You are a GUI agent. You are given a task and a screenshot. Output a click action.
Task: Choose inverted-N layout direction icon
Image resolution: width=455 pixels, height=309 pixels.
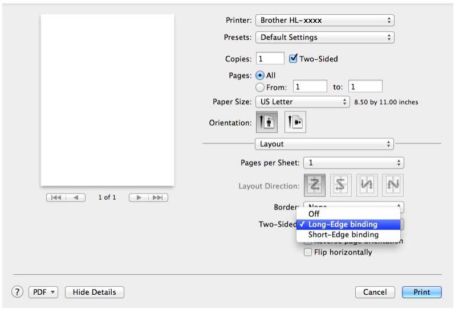367,186
